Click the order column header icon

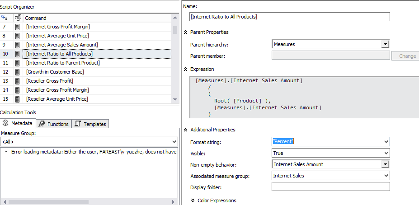point(4,18)
